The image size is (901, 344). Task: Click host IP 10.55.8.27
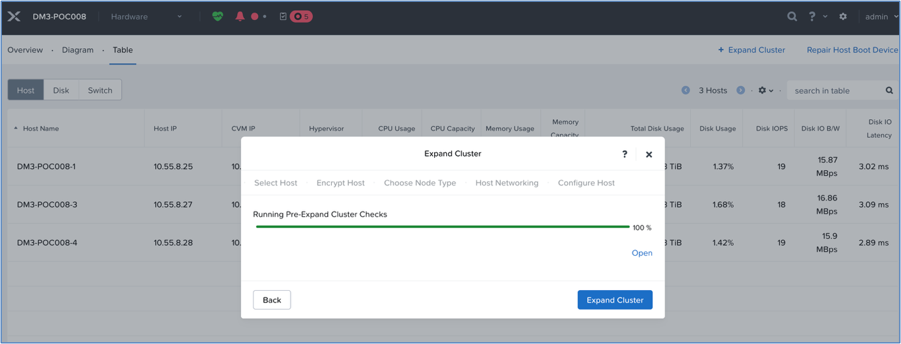pos(173,205)
